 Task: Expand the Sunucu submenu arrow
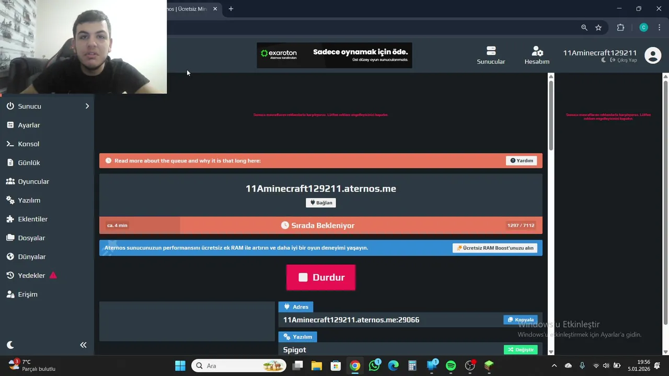coord(87,106)
